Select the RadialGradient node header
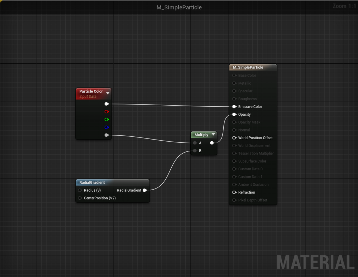The image size is (358, 277). pyautogui.click(x=113, y=182)
